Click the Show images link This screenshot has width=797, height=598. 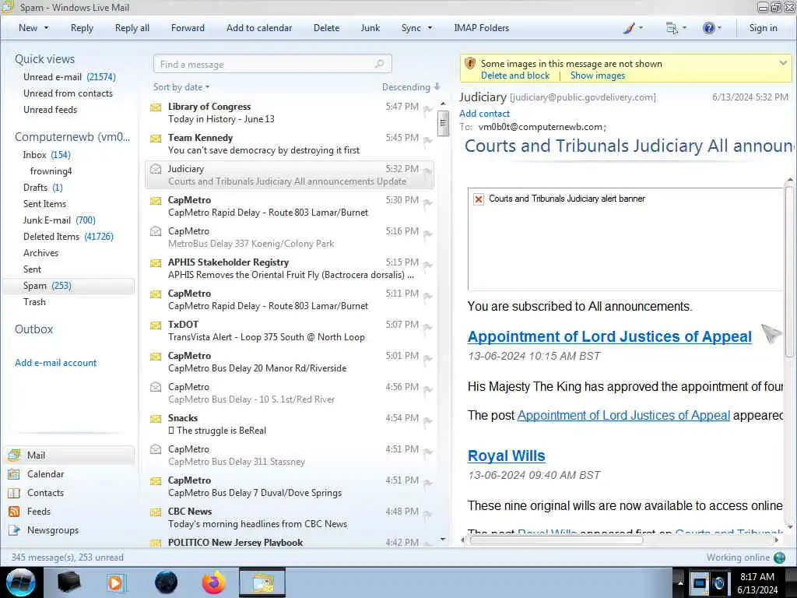pos(597,76)
